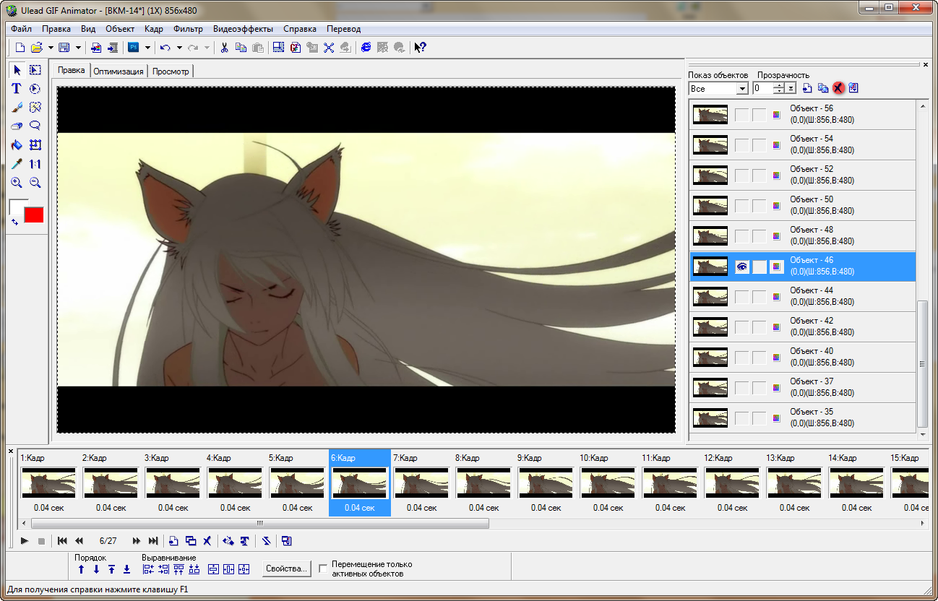Select the Text tool in toolbox
Screen dimensions: 938x601
click(17, 88)
